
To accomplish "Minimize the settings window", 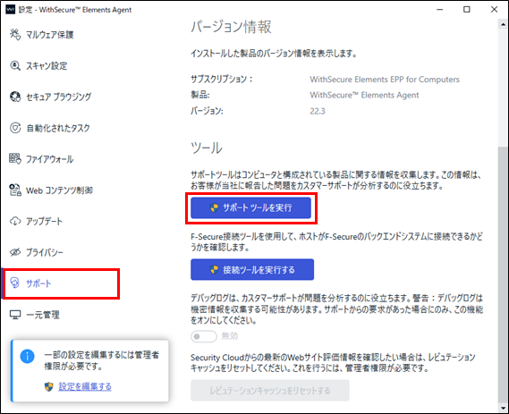I will [x=439, y=10].
